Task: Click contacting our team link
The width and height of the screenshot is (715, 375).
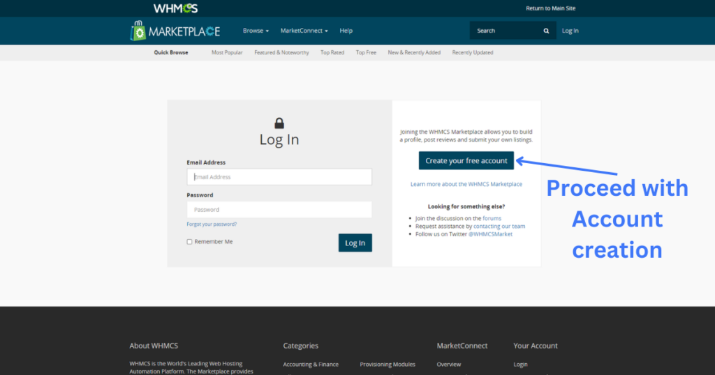Action: point(499,226)
